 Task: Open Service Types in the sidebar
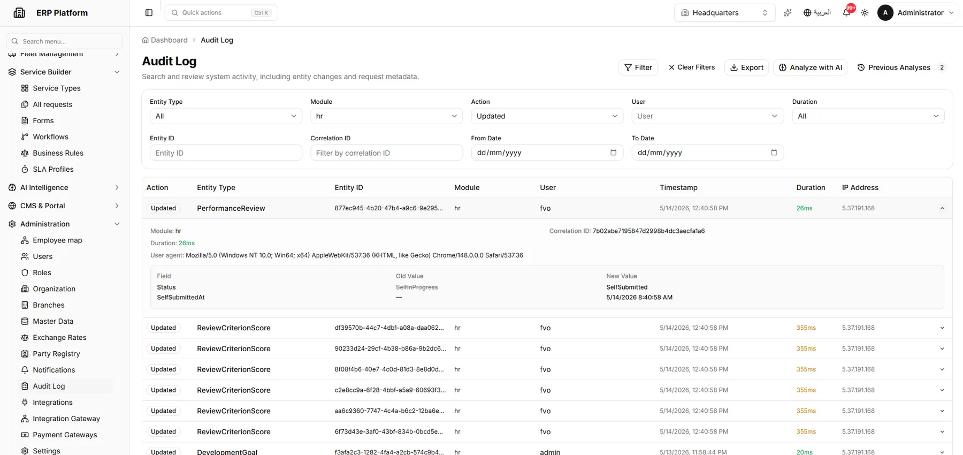[57, 88]
